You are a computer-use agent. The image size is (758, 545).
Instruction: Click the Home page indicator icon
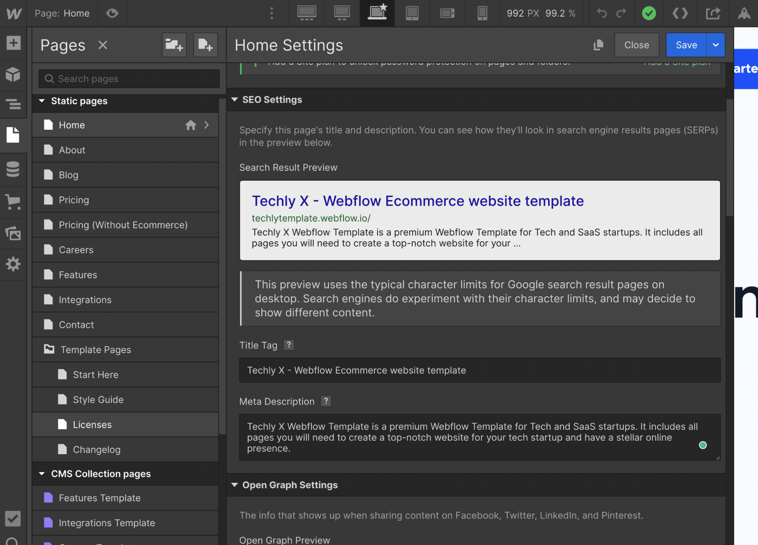click(190, 125)
